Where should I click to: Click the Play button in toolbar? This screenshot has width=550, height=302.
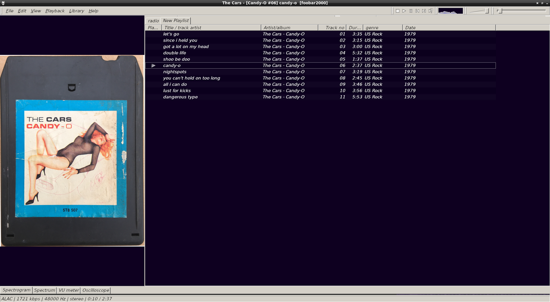(x=404, y=11)
